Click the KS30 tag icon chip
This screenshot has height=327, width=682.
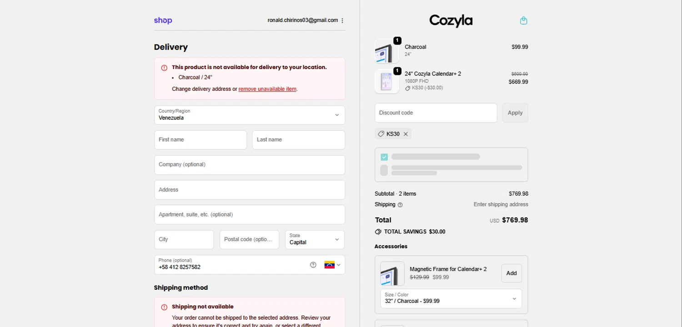point(381,134)
